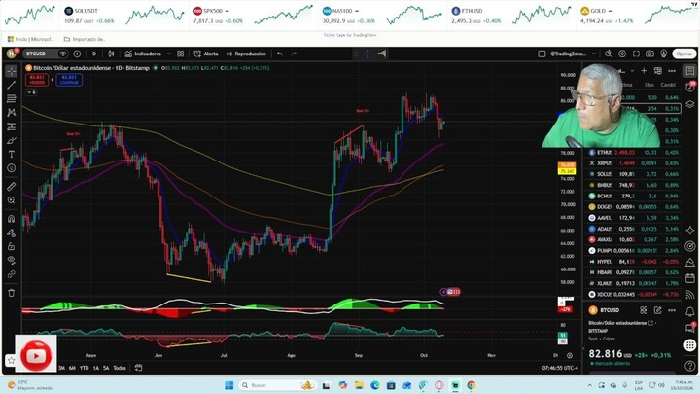700x394 pixels.
Task: Click the red VENDER sell price button
Action: click(x=37, y=80)
